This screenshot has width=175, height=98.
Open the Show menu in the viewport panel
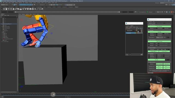click(x=31, y=14)
